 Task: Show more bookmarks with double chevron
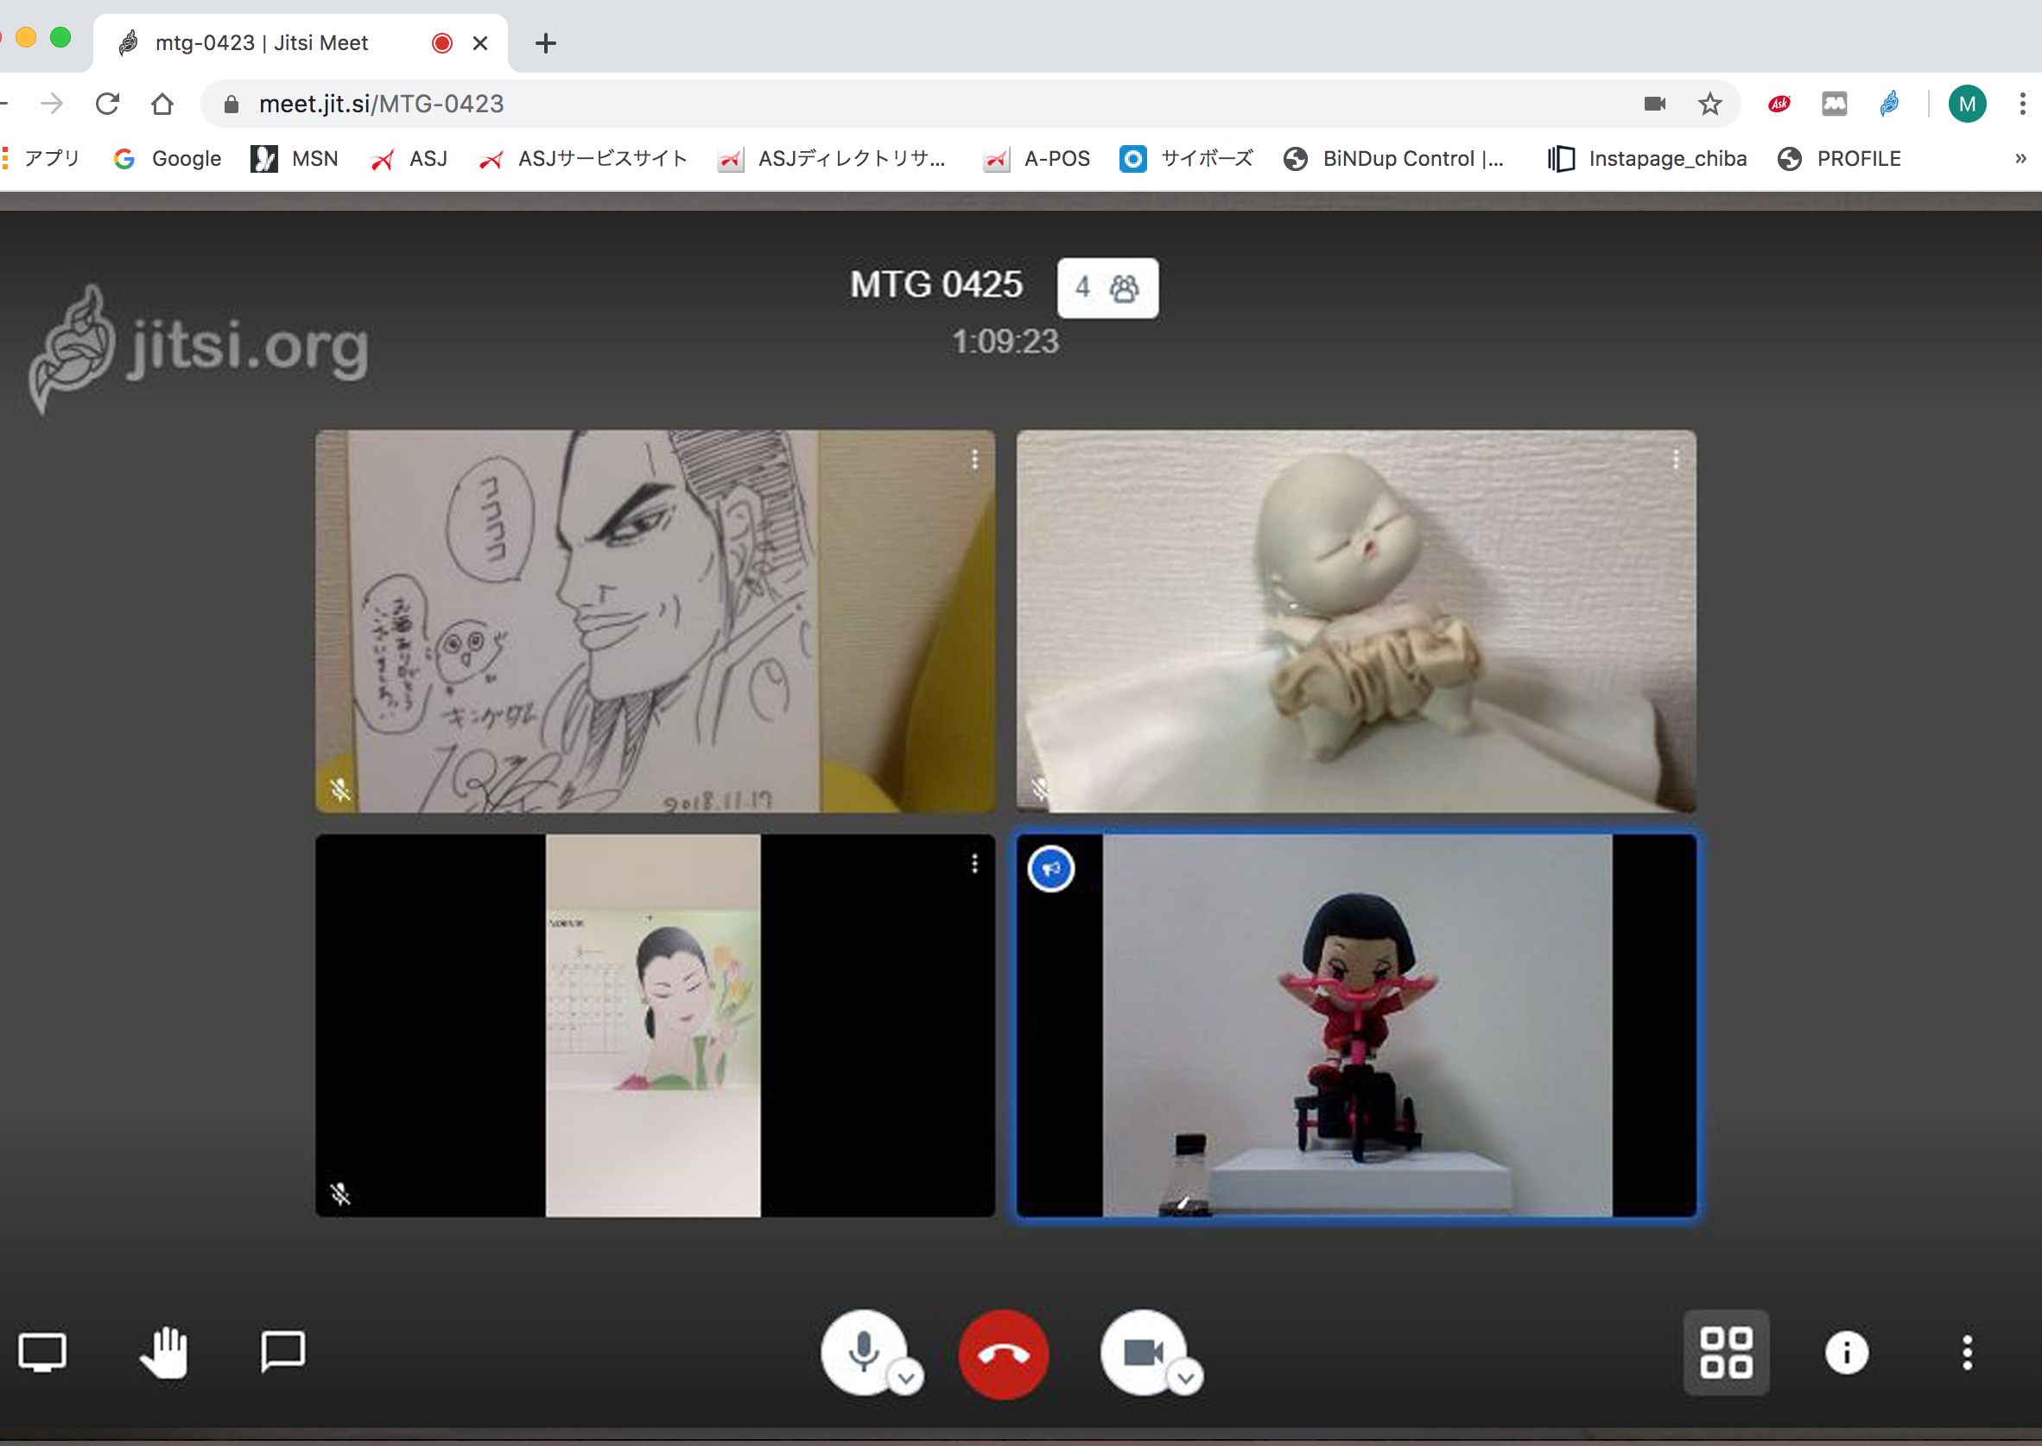pyautogui.click(x=2020, y=158)
